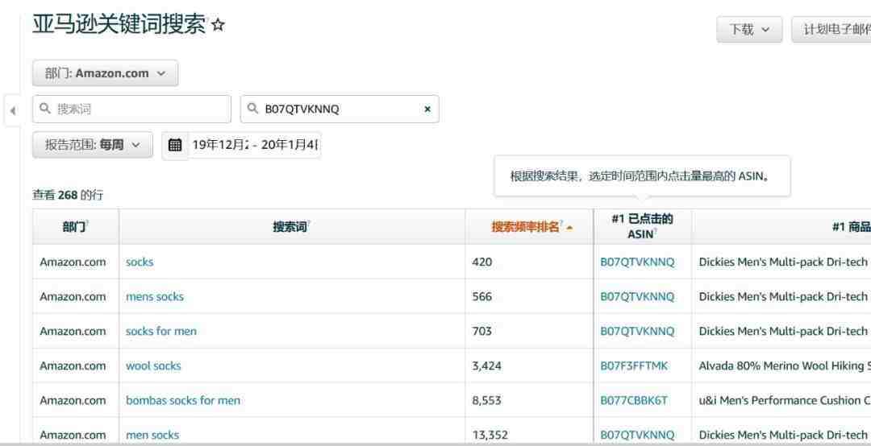Viewport: 871px width, 446px height.
Task: Open the search term link 'socks'
Action: (x=140, y=262)
